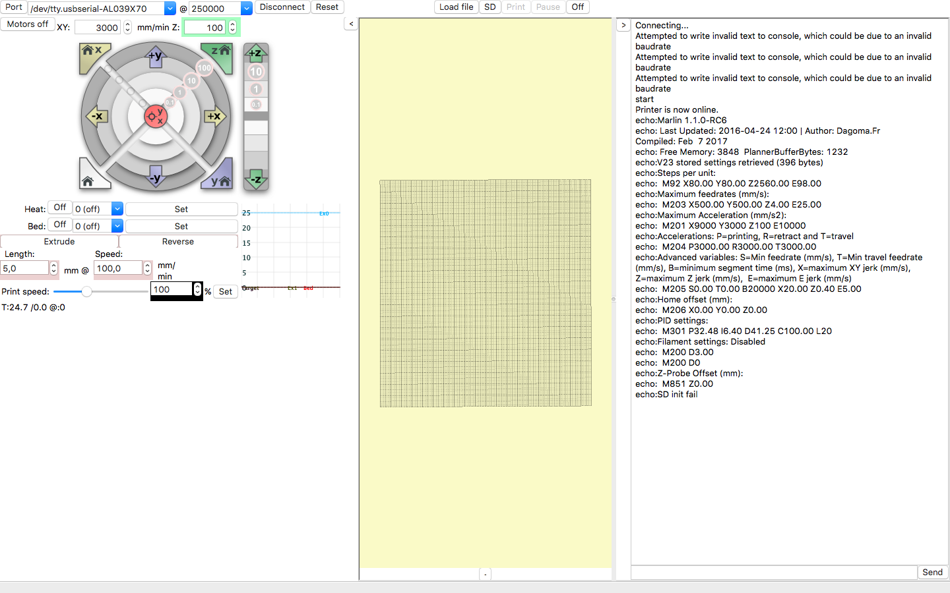Open the Heat temperature preset dropdown
This screenshot has height=593, width=950.
[x=117, y=209]
